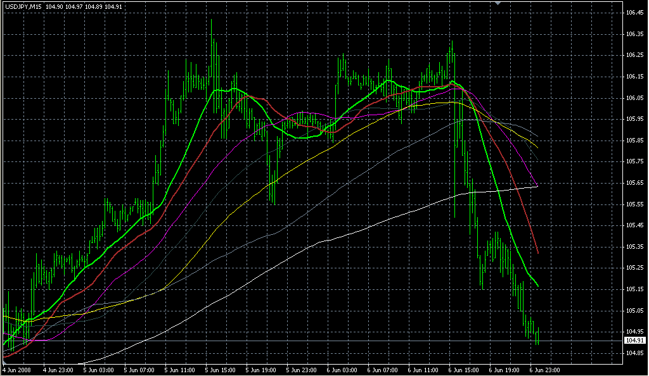This screenshot has height=376, width=649.
Task: Click the 105.25 price scale label
Action: coord(634,268)
